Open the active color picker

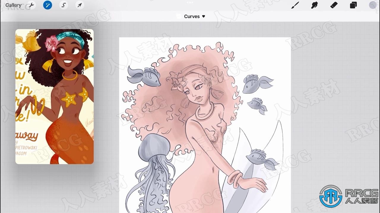(373, 5)
